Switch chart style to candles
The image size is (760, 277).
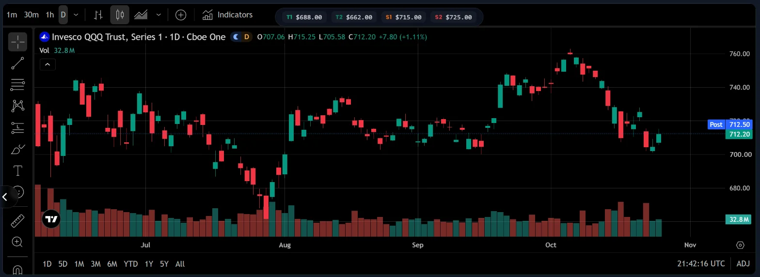(x=120, y=15)
